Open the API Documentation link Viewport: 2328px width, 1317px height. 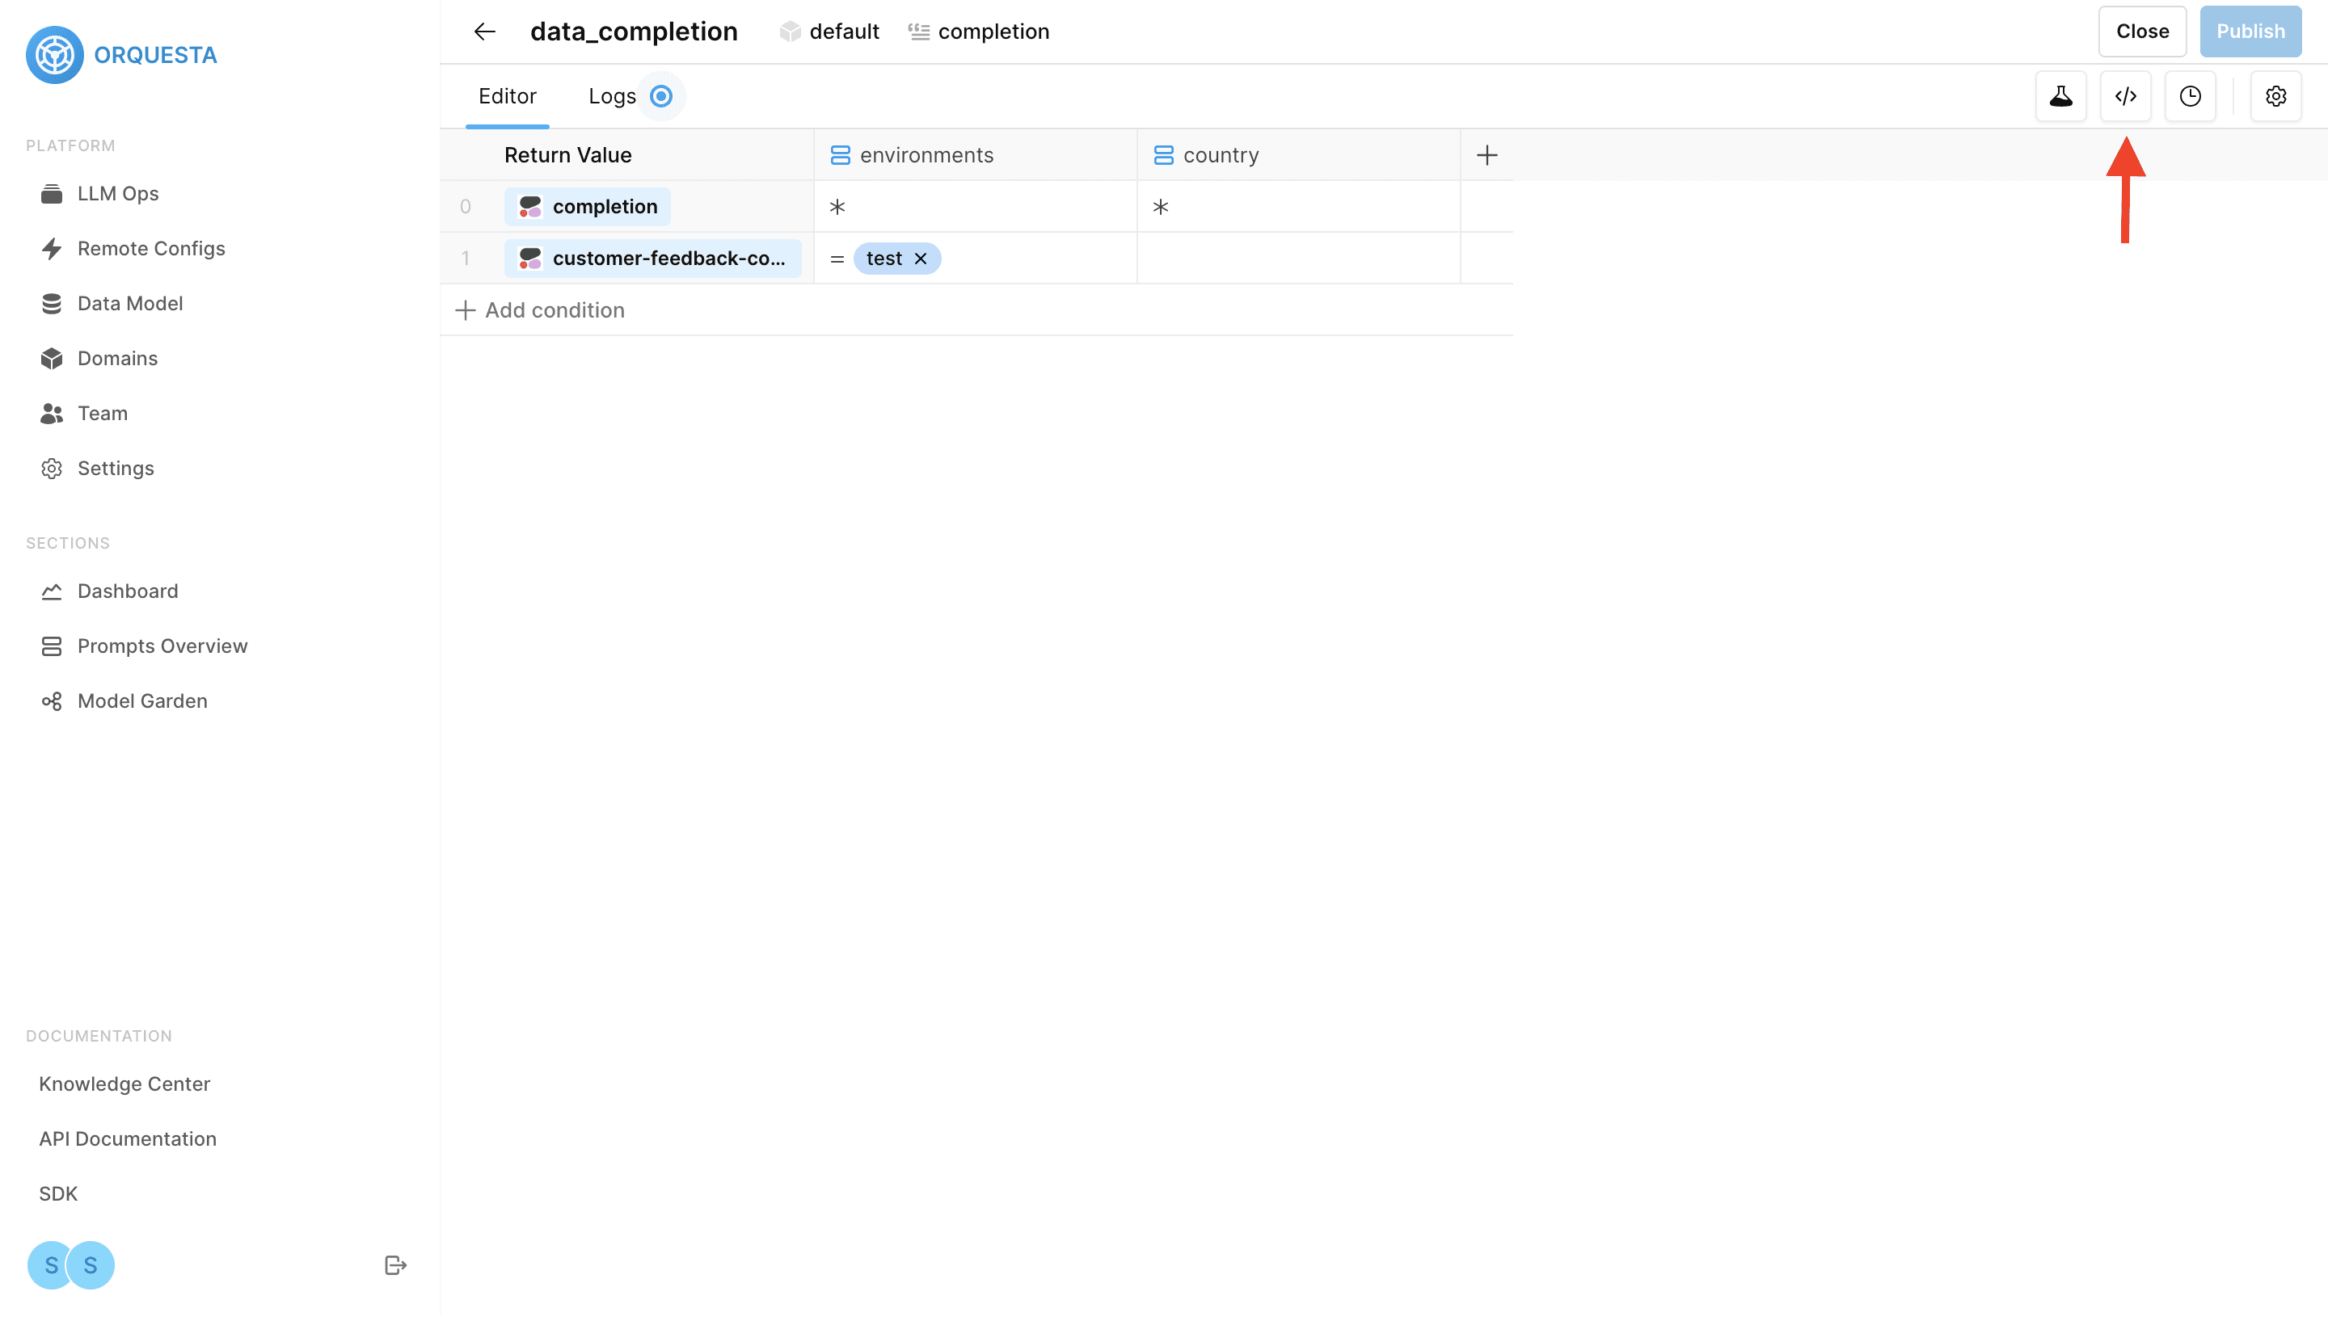tap(128, 1138)
